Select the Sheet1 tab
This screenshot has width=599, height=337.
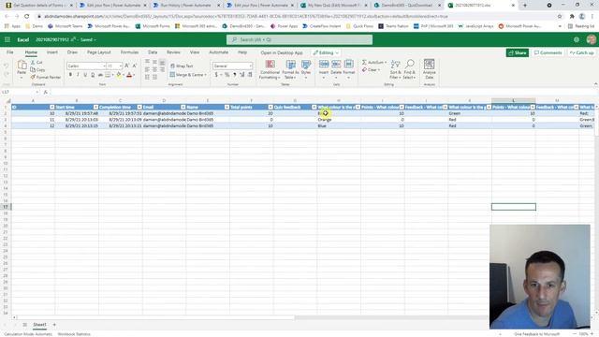point(39,325)
